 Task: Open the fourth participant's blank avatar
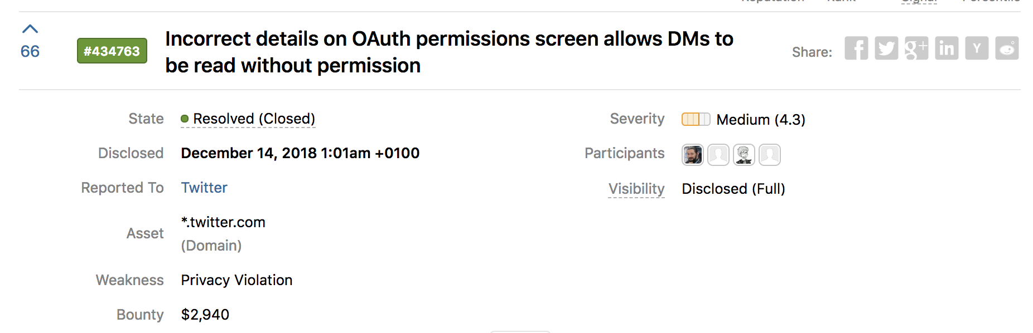(x=770, y=154)
